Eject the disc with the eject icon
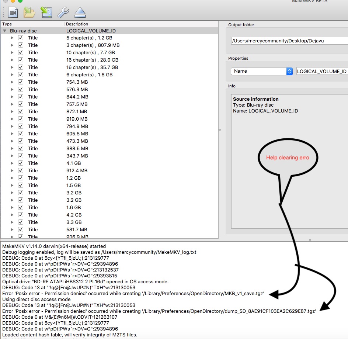This screenshot has height=339, width=348. click(x=80, y=12)
